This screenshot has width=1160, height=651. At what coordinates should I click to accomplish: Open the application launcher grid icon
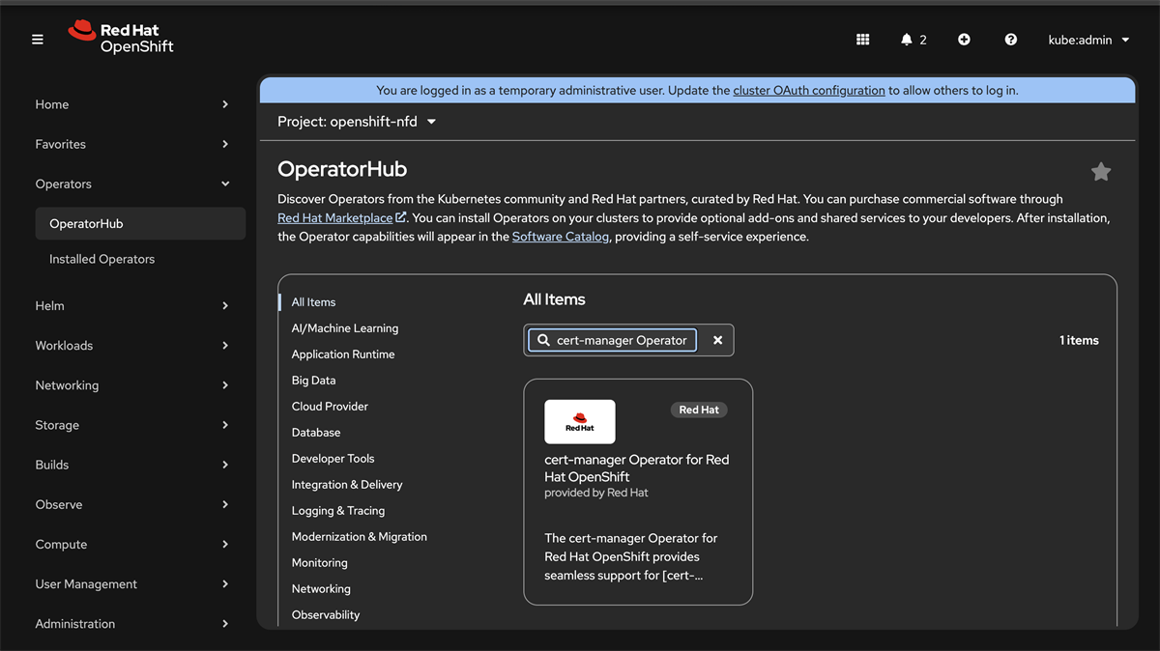tap(863, 40)
